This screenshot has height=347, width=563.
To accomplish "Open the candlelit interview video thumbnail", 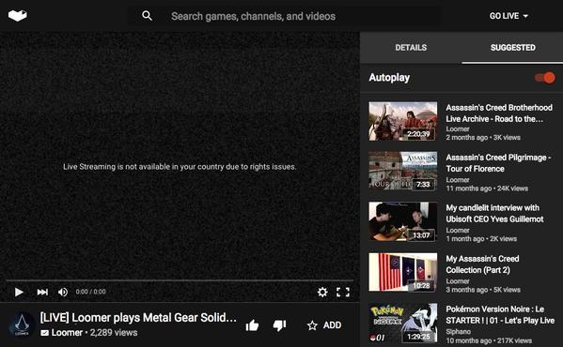I will coord(403,221).
